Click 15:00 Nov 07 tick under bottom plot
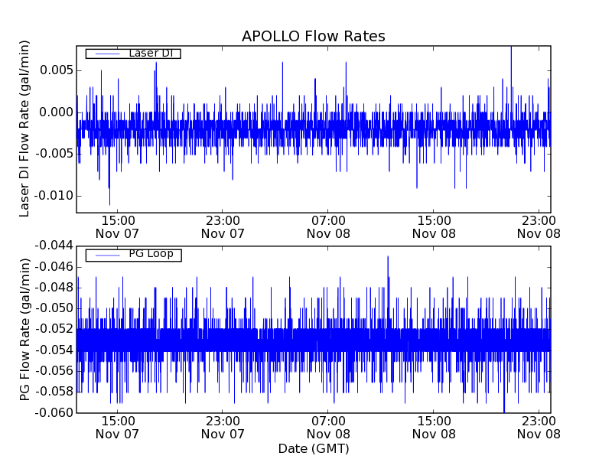Screen dimensions: 612x459 click(x=117, y=427)
